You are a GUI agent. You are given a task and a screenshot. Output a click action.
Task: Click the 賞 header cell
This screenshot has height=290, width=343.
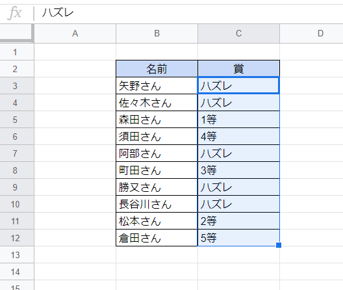pos(238,69)
